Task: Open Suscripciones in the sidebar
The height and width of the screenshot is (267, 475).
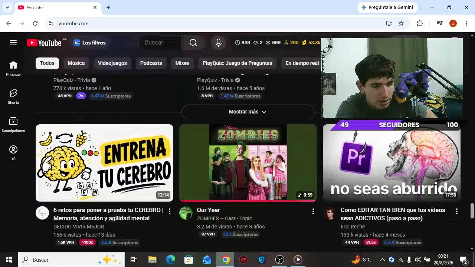Action: [13, 125]
